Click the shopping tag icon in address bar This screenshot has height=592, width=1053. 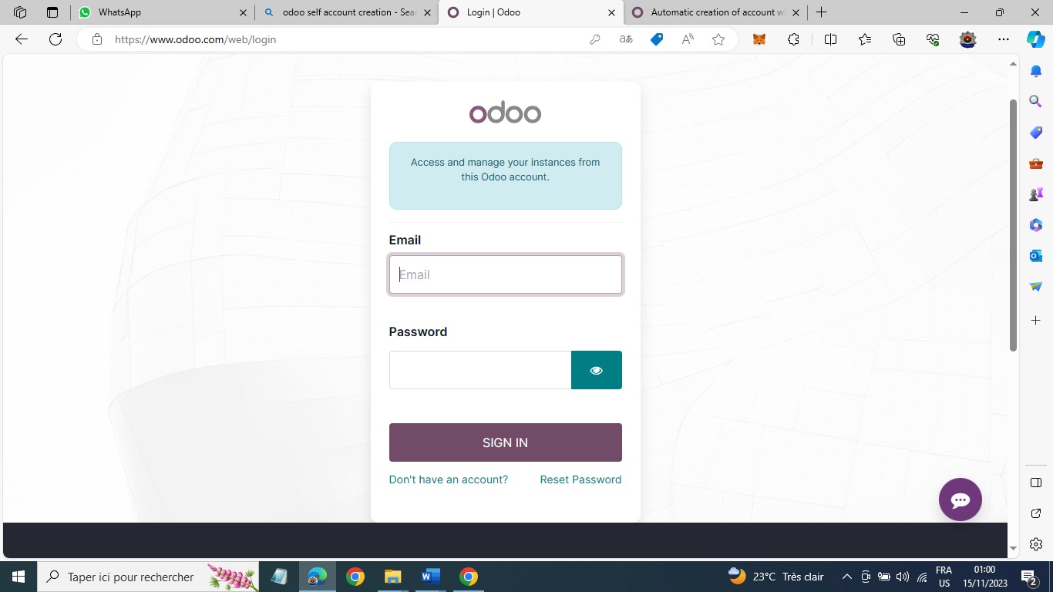click(657, 39)
